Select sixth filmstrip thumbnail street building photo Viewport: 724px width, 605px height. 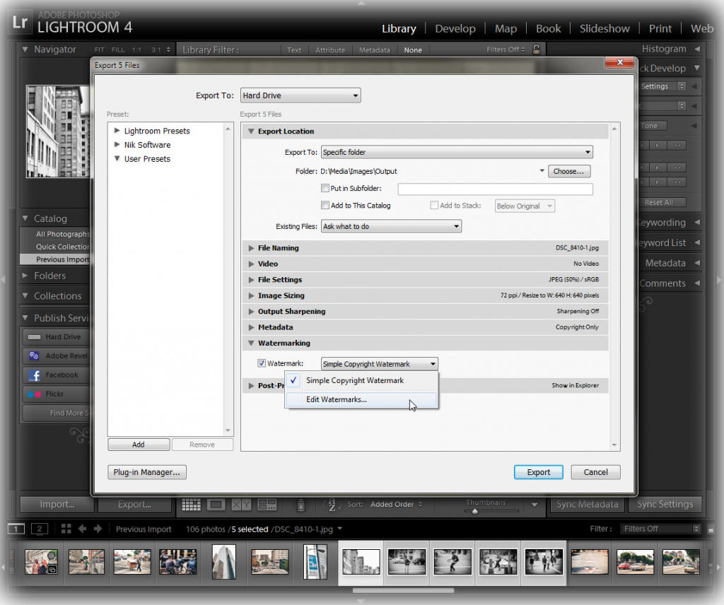[270, 562]
